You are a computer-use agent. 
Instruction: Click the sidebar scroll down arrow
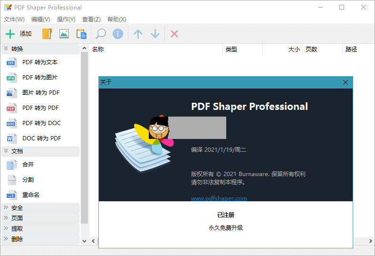[x=84, y=241]
